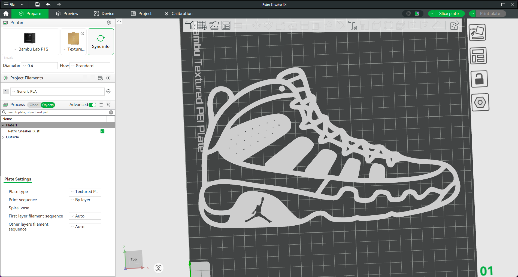
Task: Switch to the Preview tab
Action: pos(67,14)
